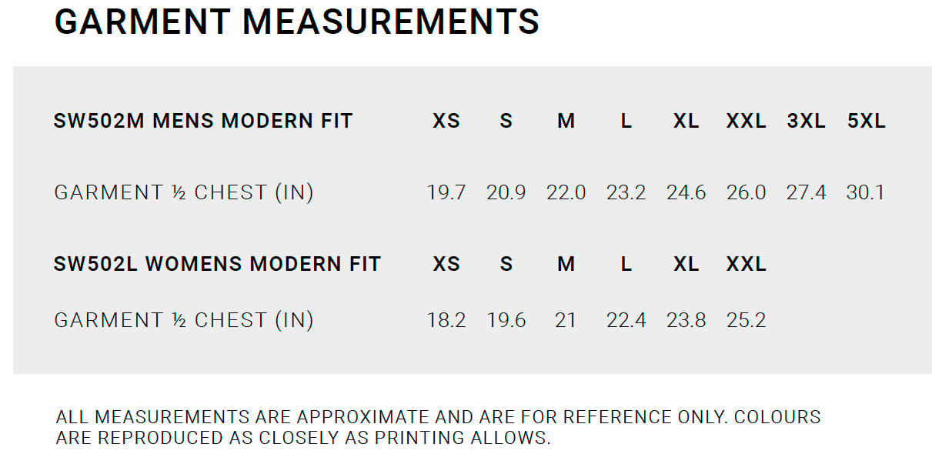932x474 pixels.
Task: Select the 24.6 mens XL value
Action: click(x=686, y=192)
